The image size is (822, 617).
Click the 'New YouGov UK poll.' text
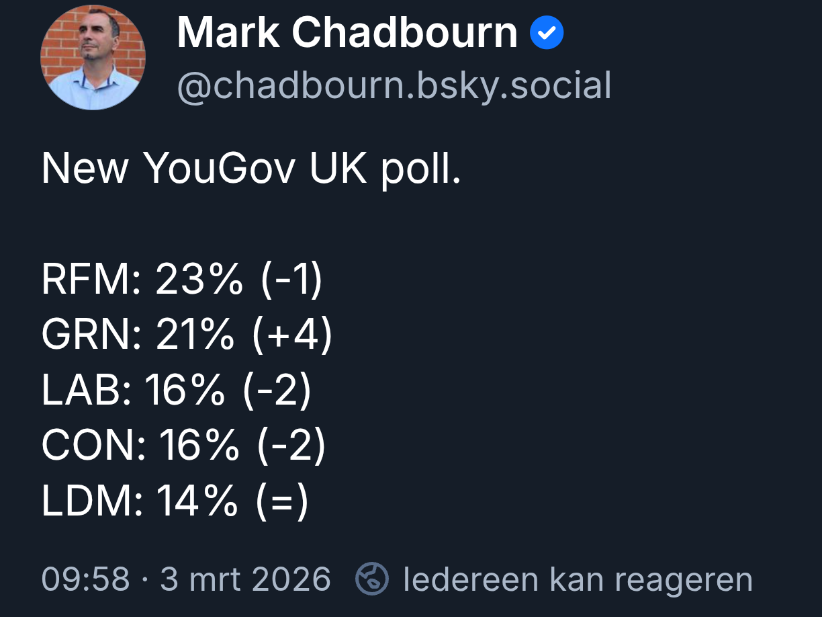[251, 168]
